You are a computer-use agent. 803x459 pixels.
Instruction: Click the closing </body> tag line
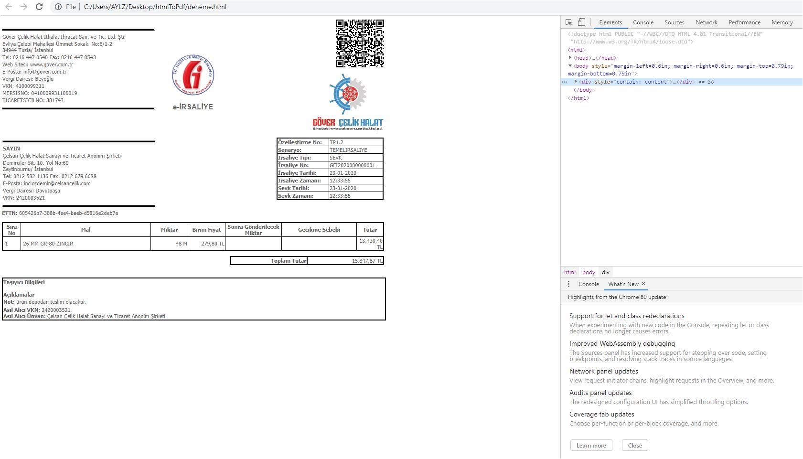584,90
